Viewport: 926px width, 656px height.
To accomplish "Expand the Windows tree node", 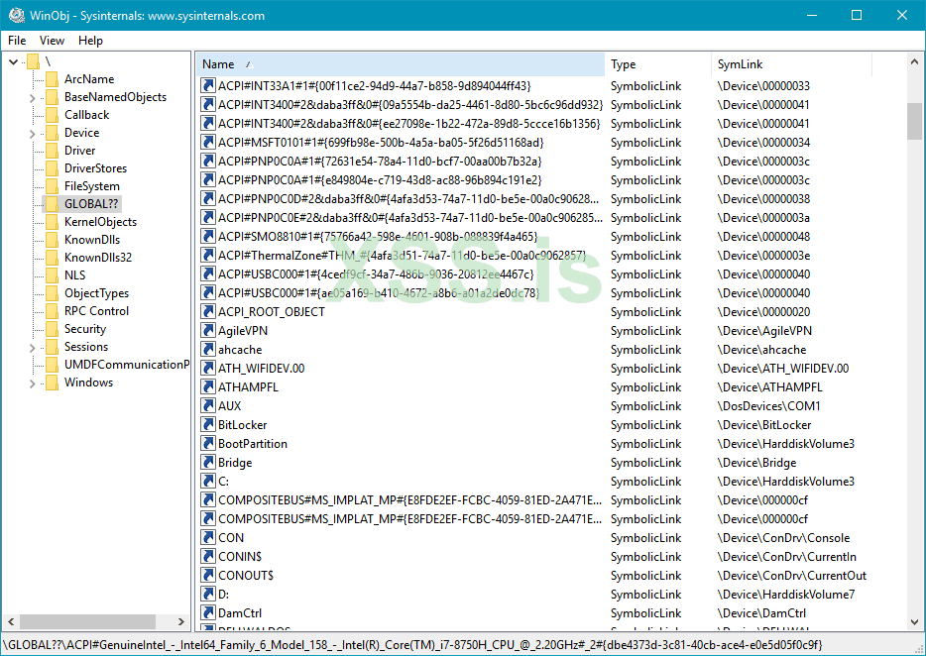I will [x=33, y=383].
